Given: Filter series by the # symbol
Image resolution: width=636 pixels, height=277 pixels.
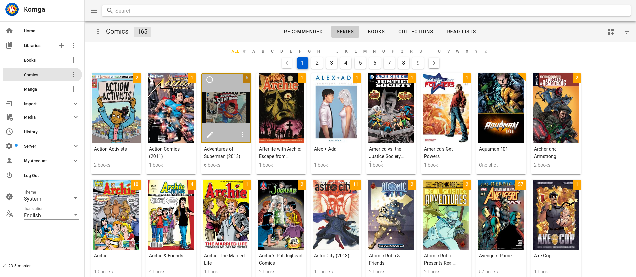Looking at the screenshot, I should [244, 51].
